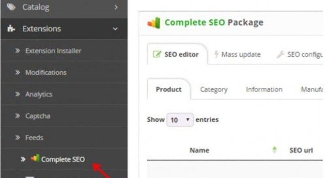The height and width of the screenshot is (178, 327).
Task: Switch to the SEO editor tab
Action: tap(177, 54)
